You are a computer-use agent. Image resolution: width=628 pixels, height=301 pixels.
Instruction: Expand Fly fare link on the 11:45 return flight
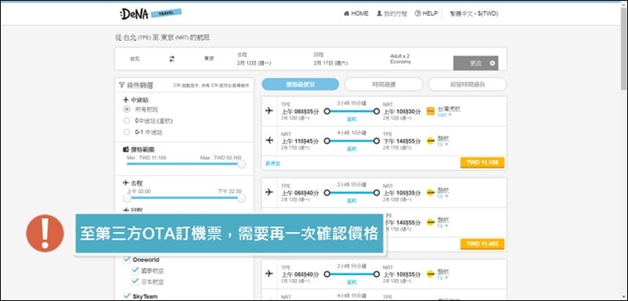(443, 144)
